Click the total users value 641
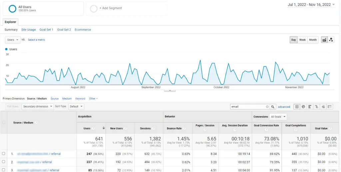 pyautogui.click(x=99, y=139)
